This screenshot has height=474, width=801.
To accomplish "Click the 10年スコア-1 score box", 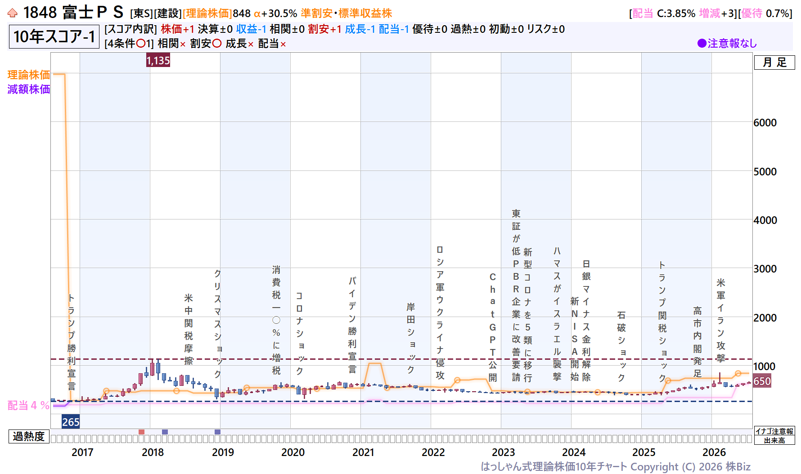I will 54,36.
